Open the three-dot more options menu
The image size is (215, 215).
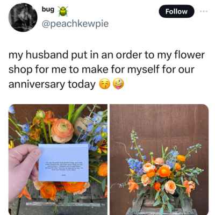(x=204, y=11)
